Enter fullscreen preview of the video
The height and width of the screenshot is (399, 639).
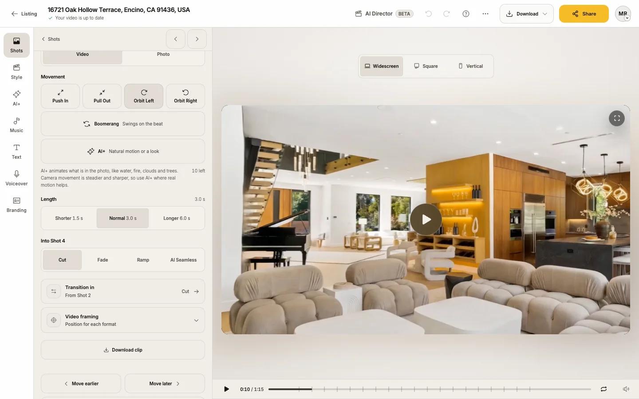coord(617,118)
